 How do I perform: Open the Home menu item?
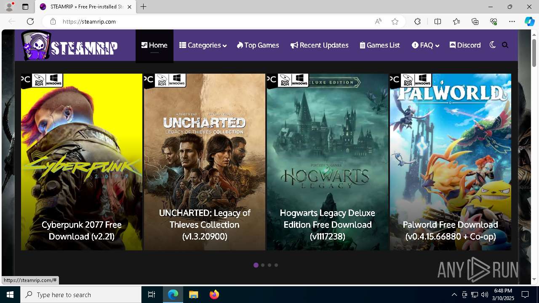pyautogui.click(x=155, y=45)
